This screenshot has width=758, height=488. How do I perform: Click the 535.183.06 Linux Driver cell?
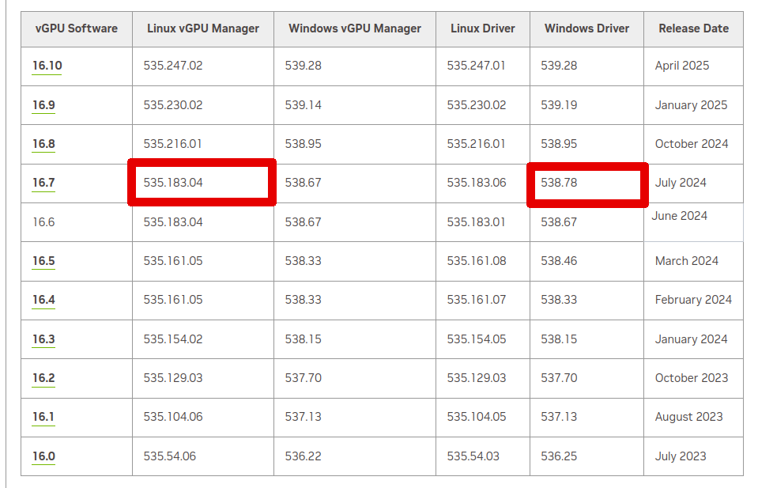click(x=476, y=183)
